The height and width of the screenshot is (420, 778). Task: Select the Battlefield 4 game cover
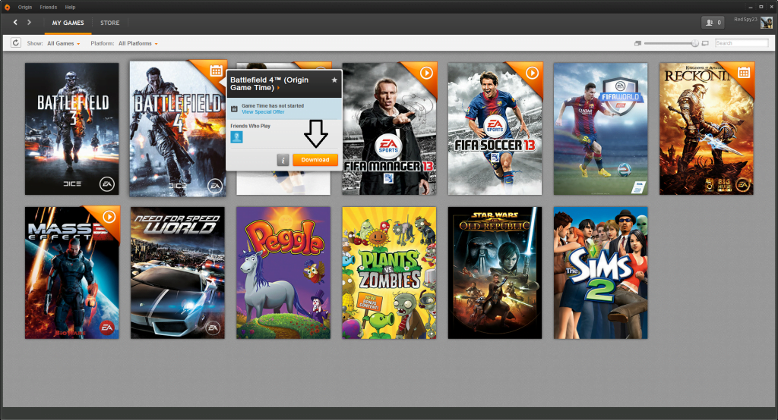pos(178,130)
